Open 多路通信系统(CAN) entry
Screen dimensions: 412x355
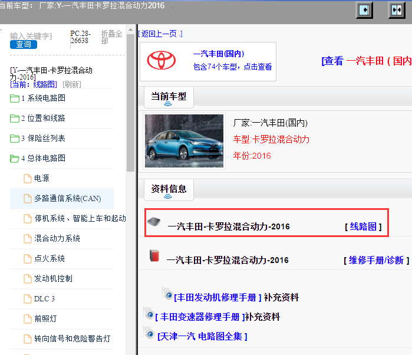(x=68, y=199)
